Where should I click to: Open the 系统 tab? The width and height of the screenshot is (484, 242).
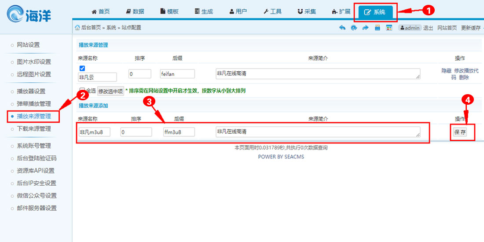point(375,12)
